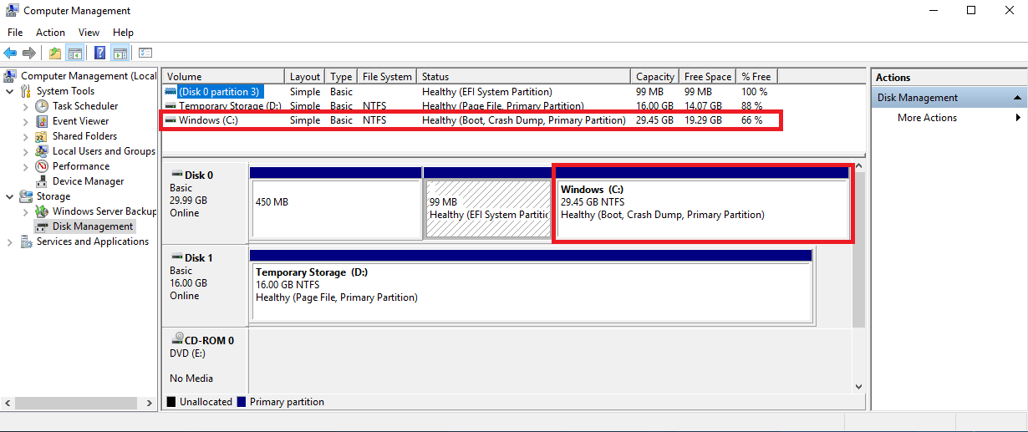Select the Windows (C:) volume row
This screenshot has width=1028, height=432.
tap(471, 120)
